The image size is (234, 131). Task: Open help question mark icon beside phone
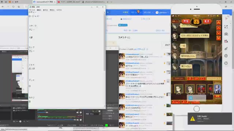(x=226, y=63)
